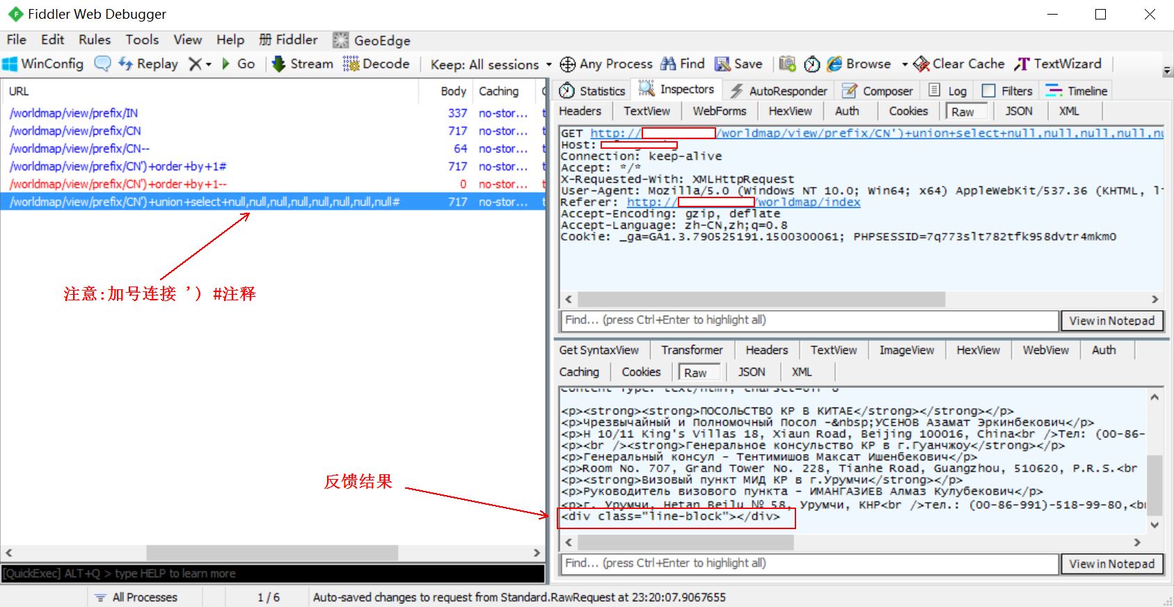The width and height of the screenshot is (1174, 607).
Task: Click the comment speech bubble icon
Action: [x=102, y=64]
